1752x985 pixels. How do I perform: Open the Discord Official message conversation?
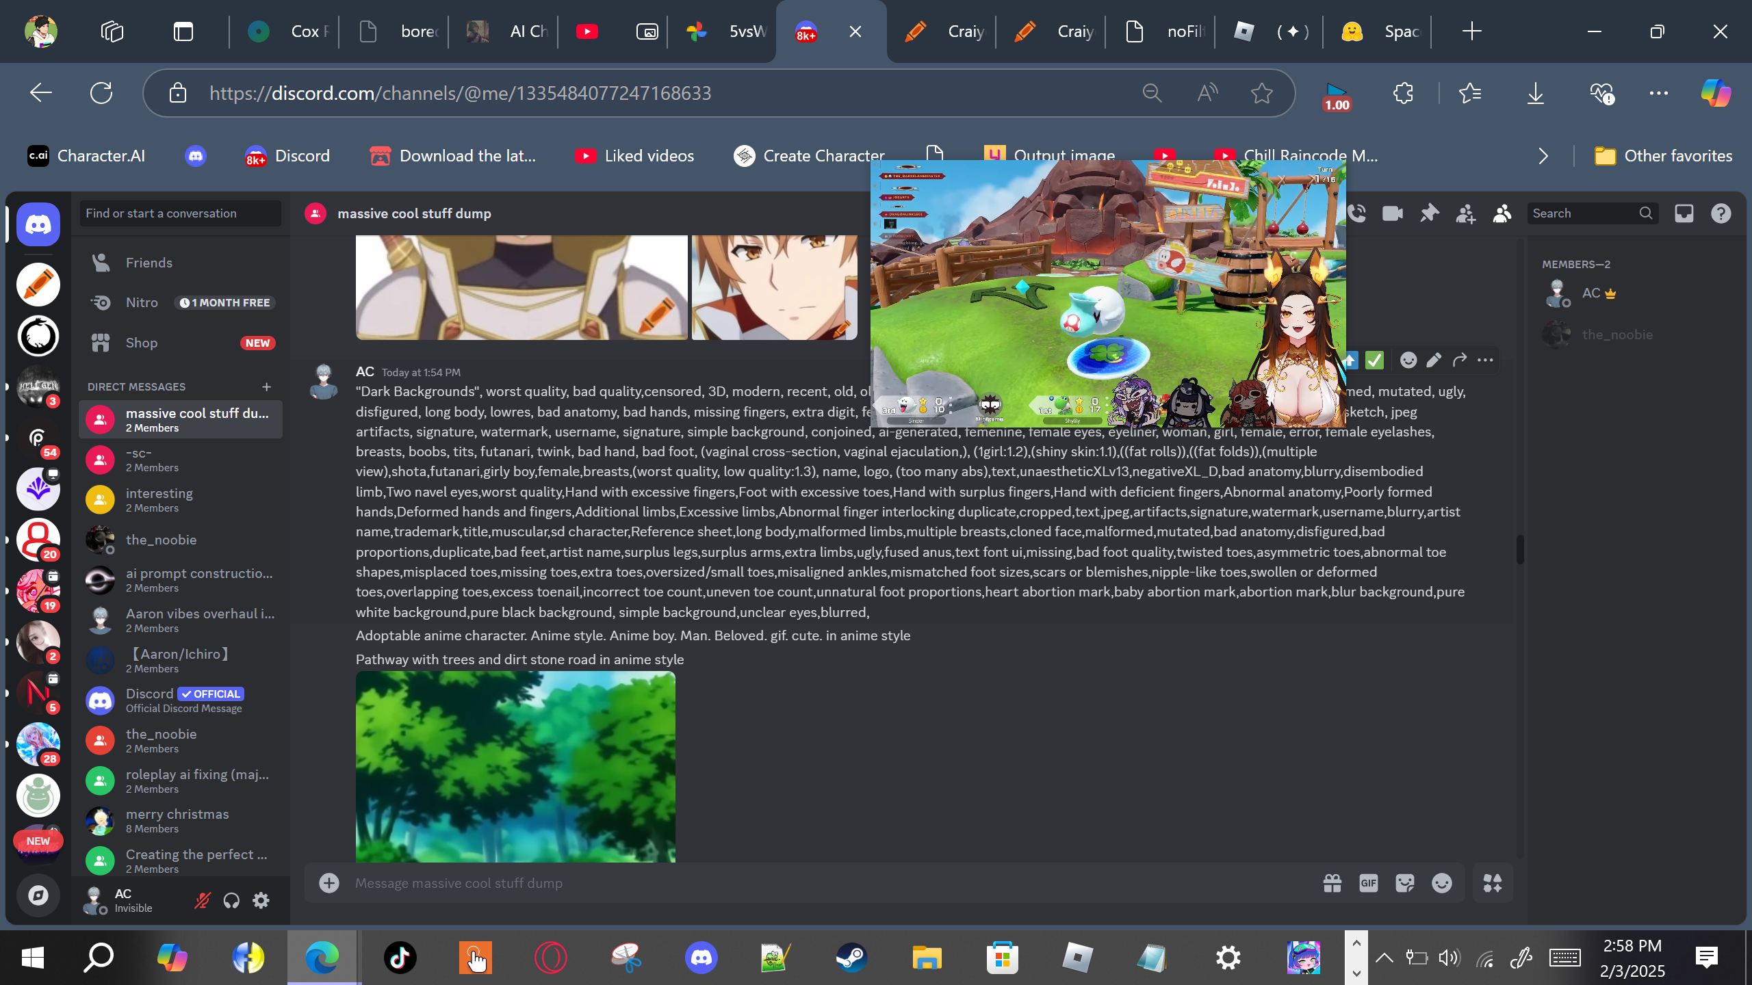tap(181, 700)
